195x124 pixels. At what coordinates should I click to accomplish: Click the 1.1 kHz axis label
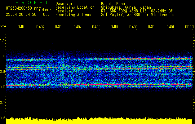tap(2, 40)
